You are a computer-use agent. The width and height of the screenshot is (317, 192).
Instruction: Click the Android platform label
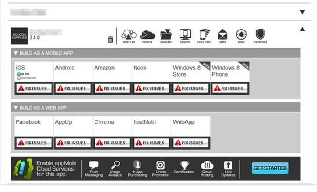pyautogui.click(x=65, y=68)
